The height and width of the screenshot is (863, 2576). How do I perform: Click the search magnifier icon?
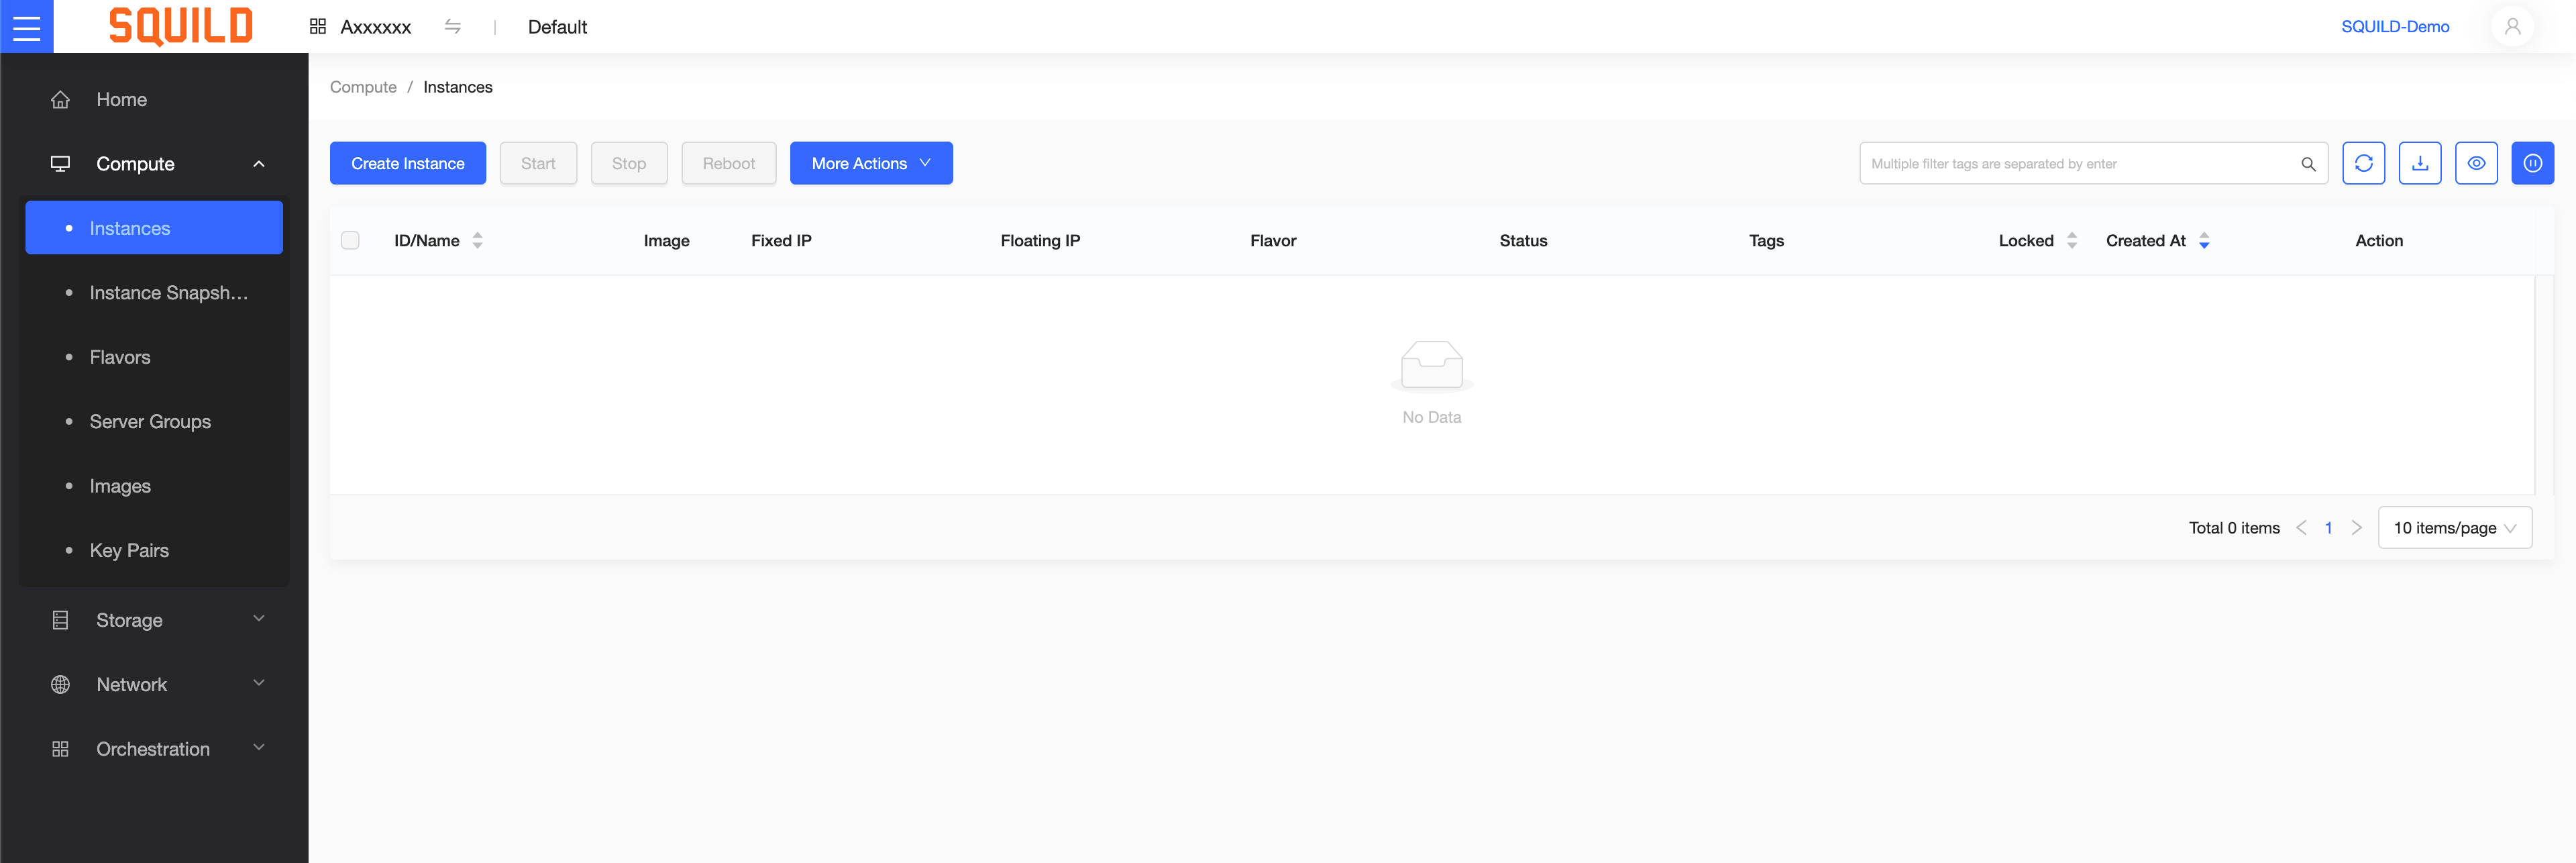click(x=2308, y=164)
